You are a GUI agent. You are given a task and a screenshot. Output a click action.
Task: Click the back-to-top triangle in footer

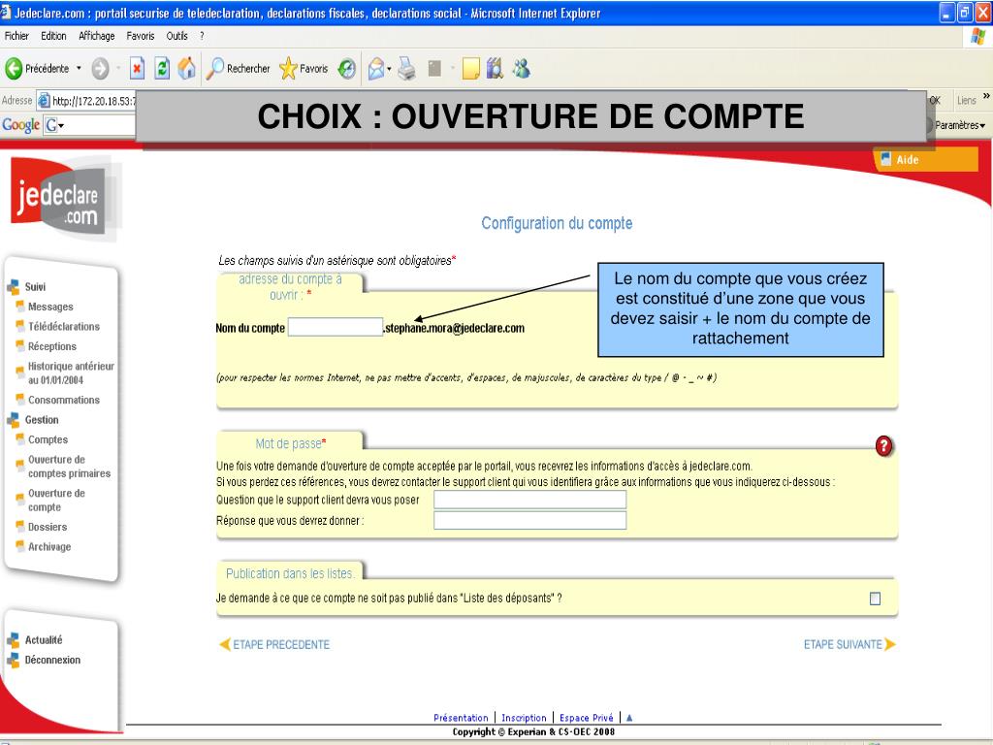(x=628, y=718)
